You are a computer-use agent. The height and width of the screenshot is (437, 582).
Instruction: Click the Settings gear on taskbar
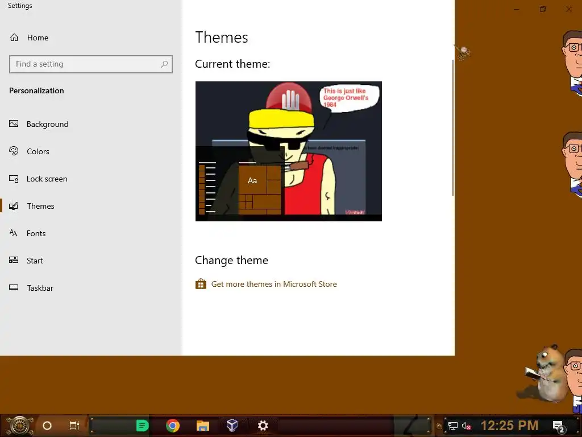pyautogui.click(x=263, y=426)
